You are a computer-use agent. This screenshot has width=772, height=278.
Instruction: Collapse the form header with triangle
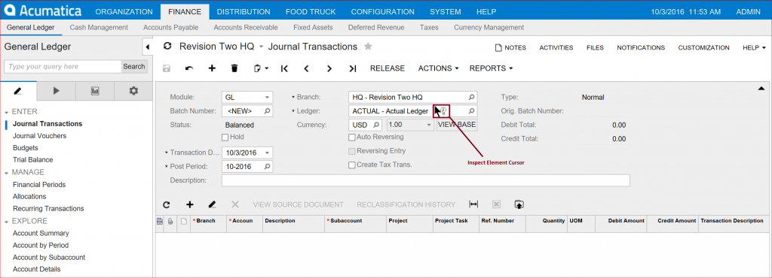[761, 88]
